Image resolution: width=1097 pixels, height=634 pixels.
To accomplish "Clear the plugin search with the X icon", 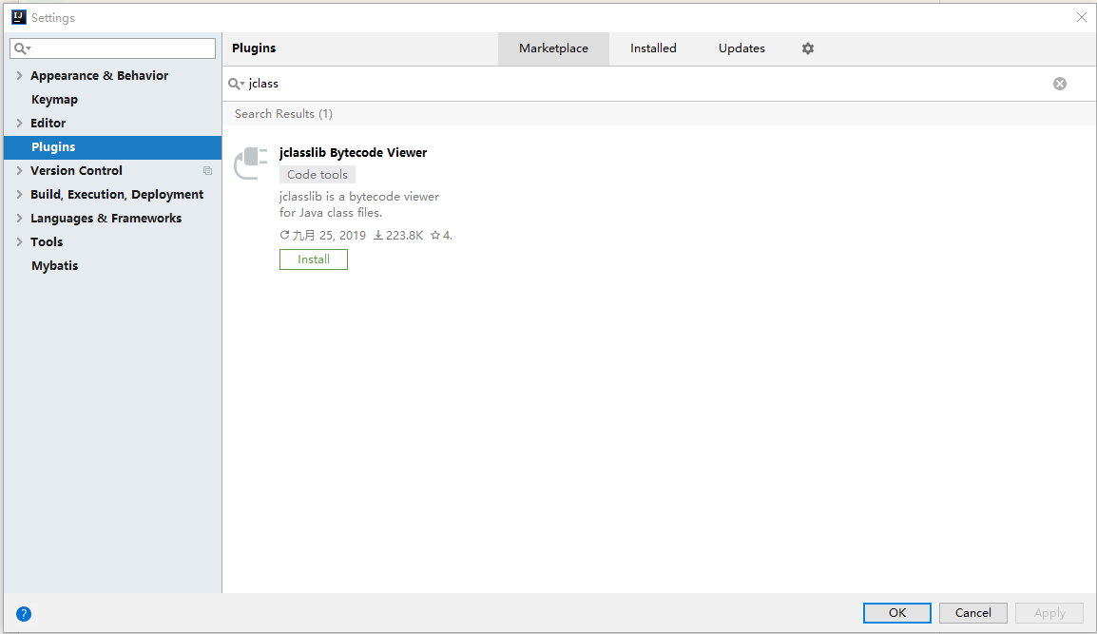I will 1060,84.
